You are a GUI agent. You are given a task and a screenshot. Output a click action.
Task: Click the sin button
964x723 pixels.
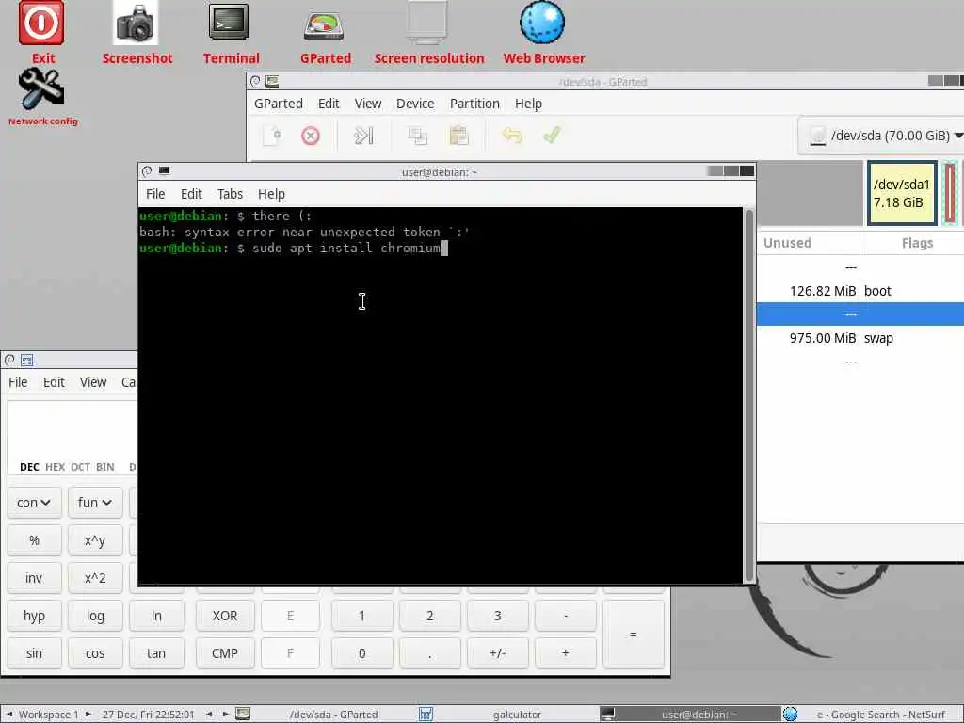35,653
